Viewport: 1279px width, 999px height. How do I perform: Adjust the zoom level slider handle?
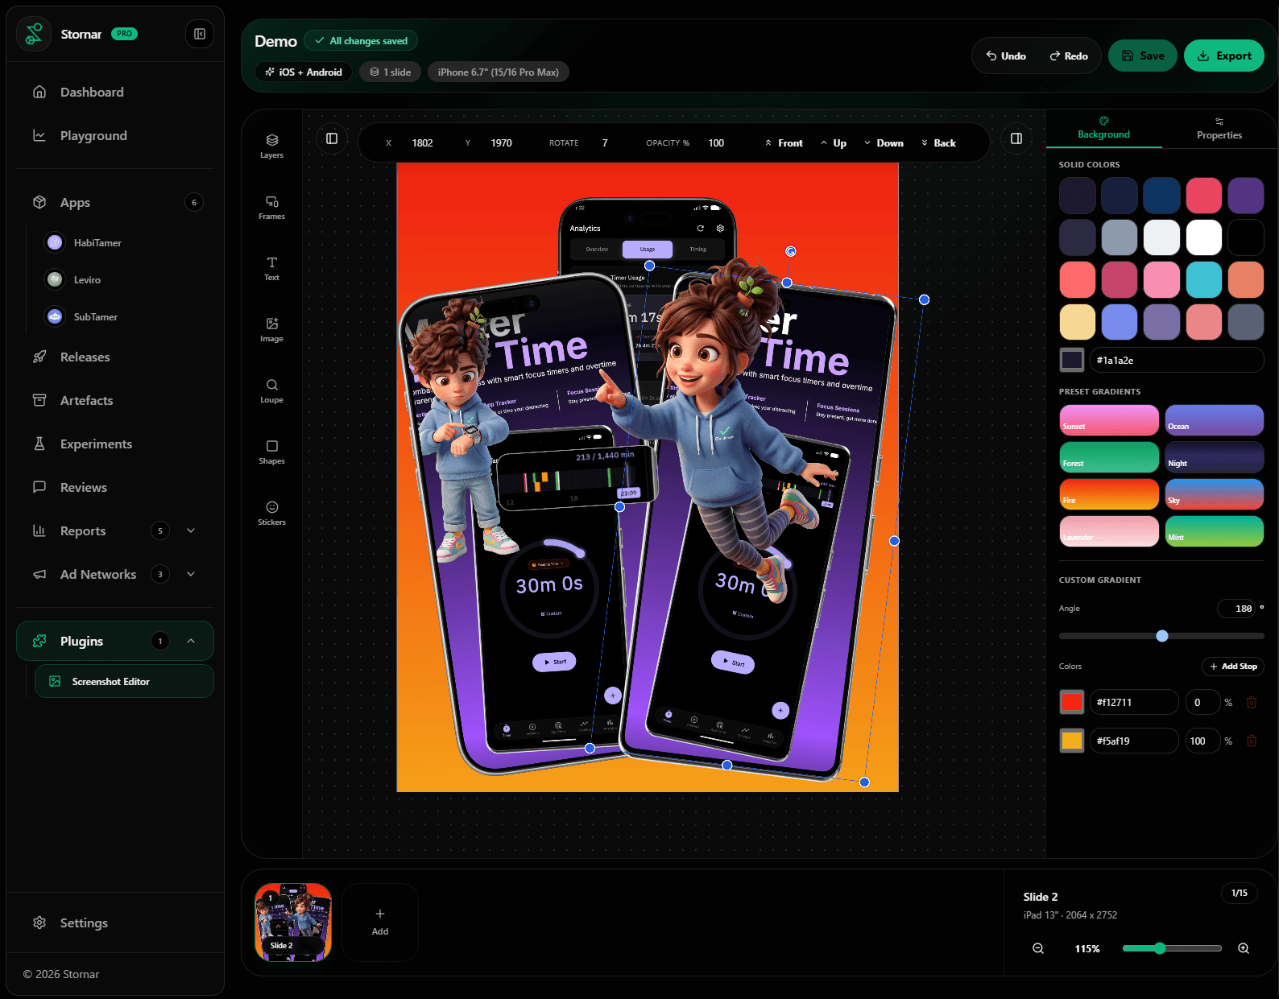[x=1160, y=948]
